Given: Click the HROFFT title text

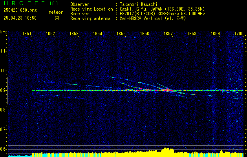Looking at the screenshot, I should click(x=24, y=3).
